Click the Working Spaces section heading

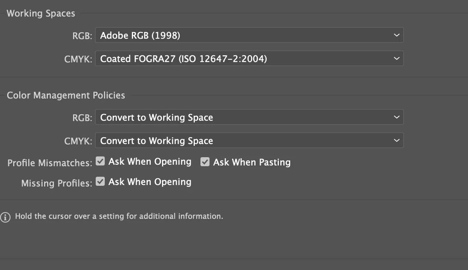coord(41,14)
